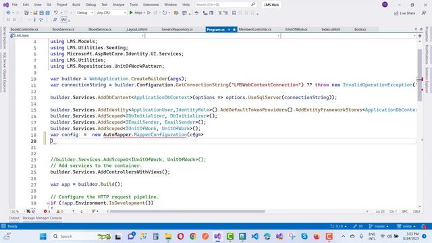Open the Output panel tab
This screenshot has width=432, height=243.
point(14,218)
